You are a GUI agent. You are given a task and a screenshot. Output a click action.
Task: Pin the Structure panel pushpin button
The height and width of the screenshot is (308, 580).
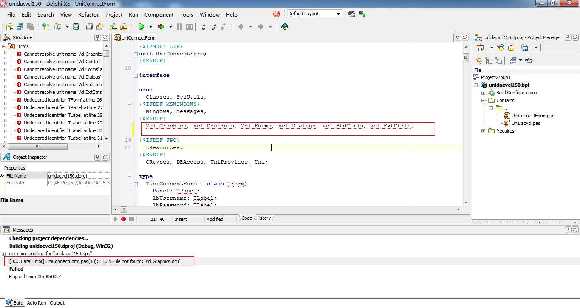(x=97, y=37)
